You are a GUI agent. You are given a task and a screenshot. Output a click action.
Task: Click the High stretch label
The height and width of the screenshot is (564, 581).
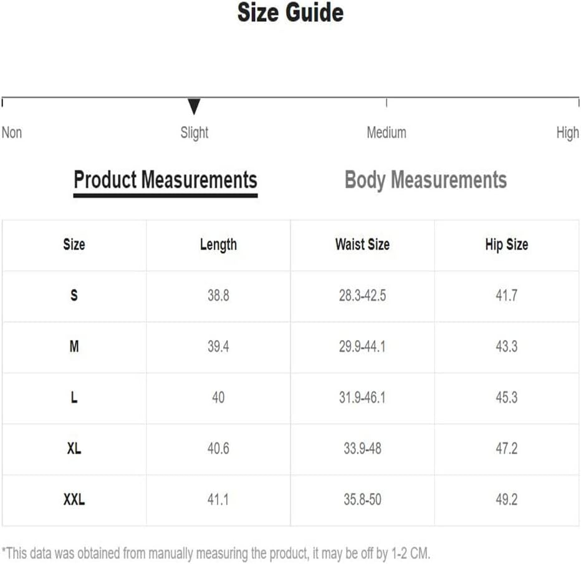567,133
